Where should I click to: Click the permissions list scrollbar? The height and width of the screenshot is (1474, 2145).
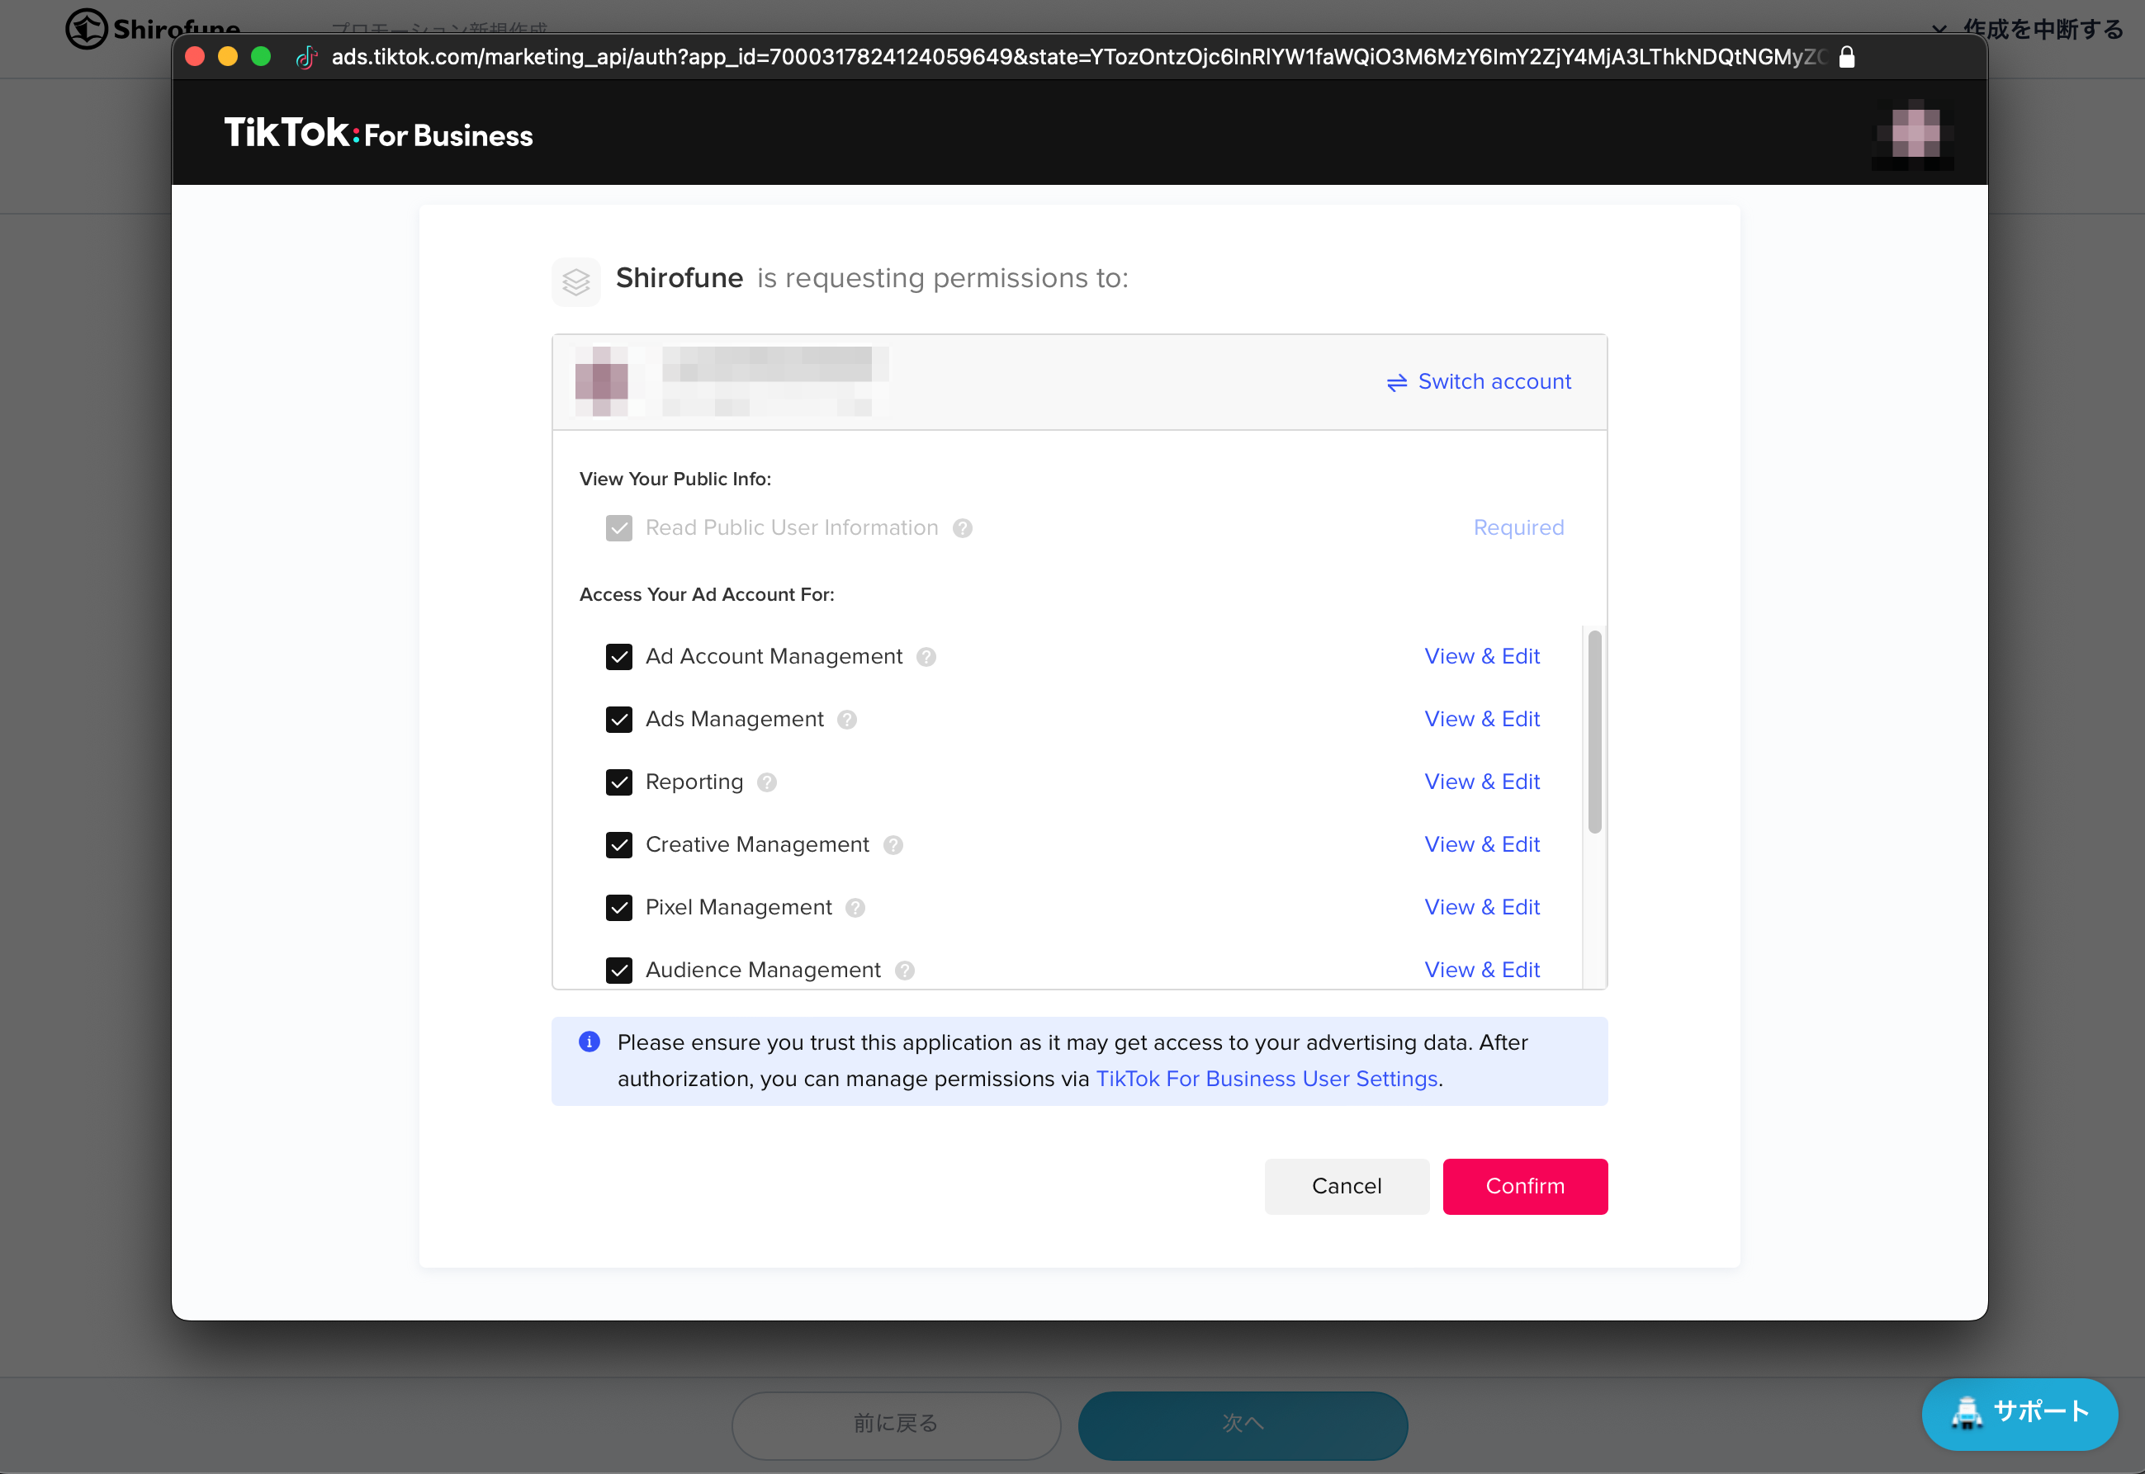point(1594,731)
